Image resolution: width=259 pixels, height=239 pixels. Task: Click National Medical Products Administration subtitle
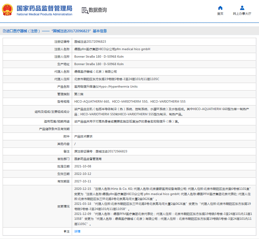[x=44, y=14]
